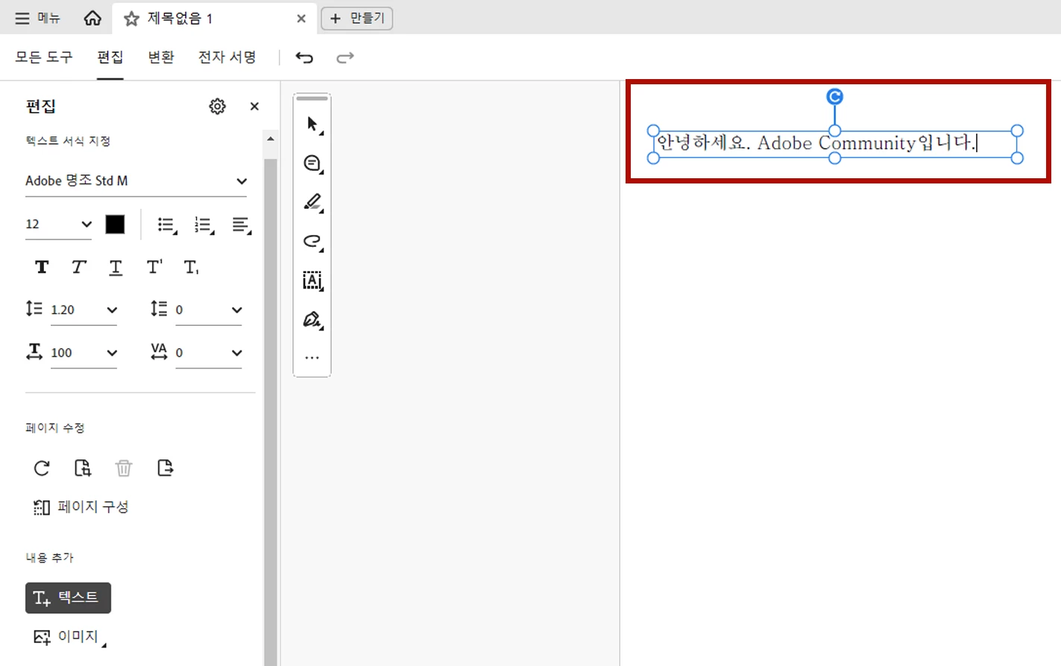The image size is (1061, 666).
Task: Click the 내용 추가 section label
Action: pyautogui.click(x=50, y=558)
